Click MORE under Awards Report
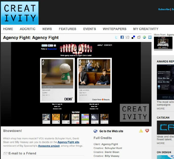The image size is (174, 159). pos(161,109)
